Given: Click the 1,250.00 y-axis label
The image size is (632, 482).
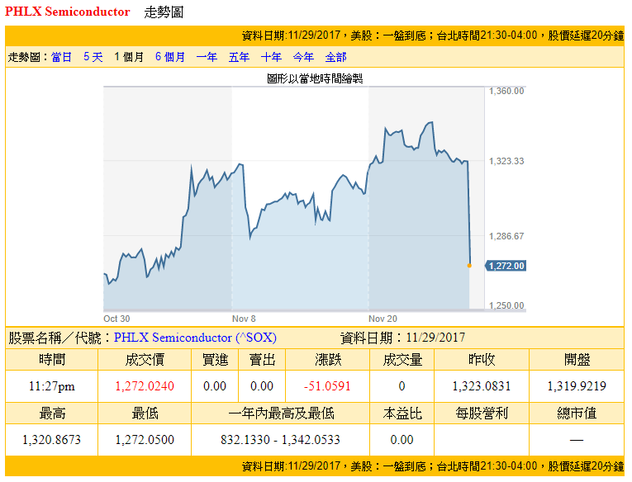Looking at the screenshot, I should [x=506, y=305].
